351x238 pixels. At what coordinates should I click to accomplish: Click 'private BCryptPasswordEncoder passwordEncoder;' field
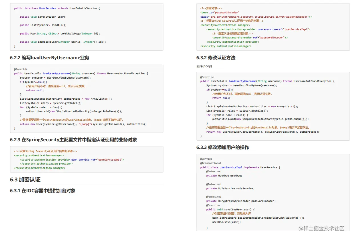241,201
